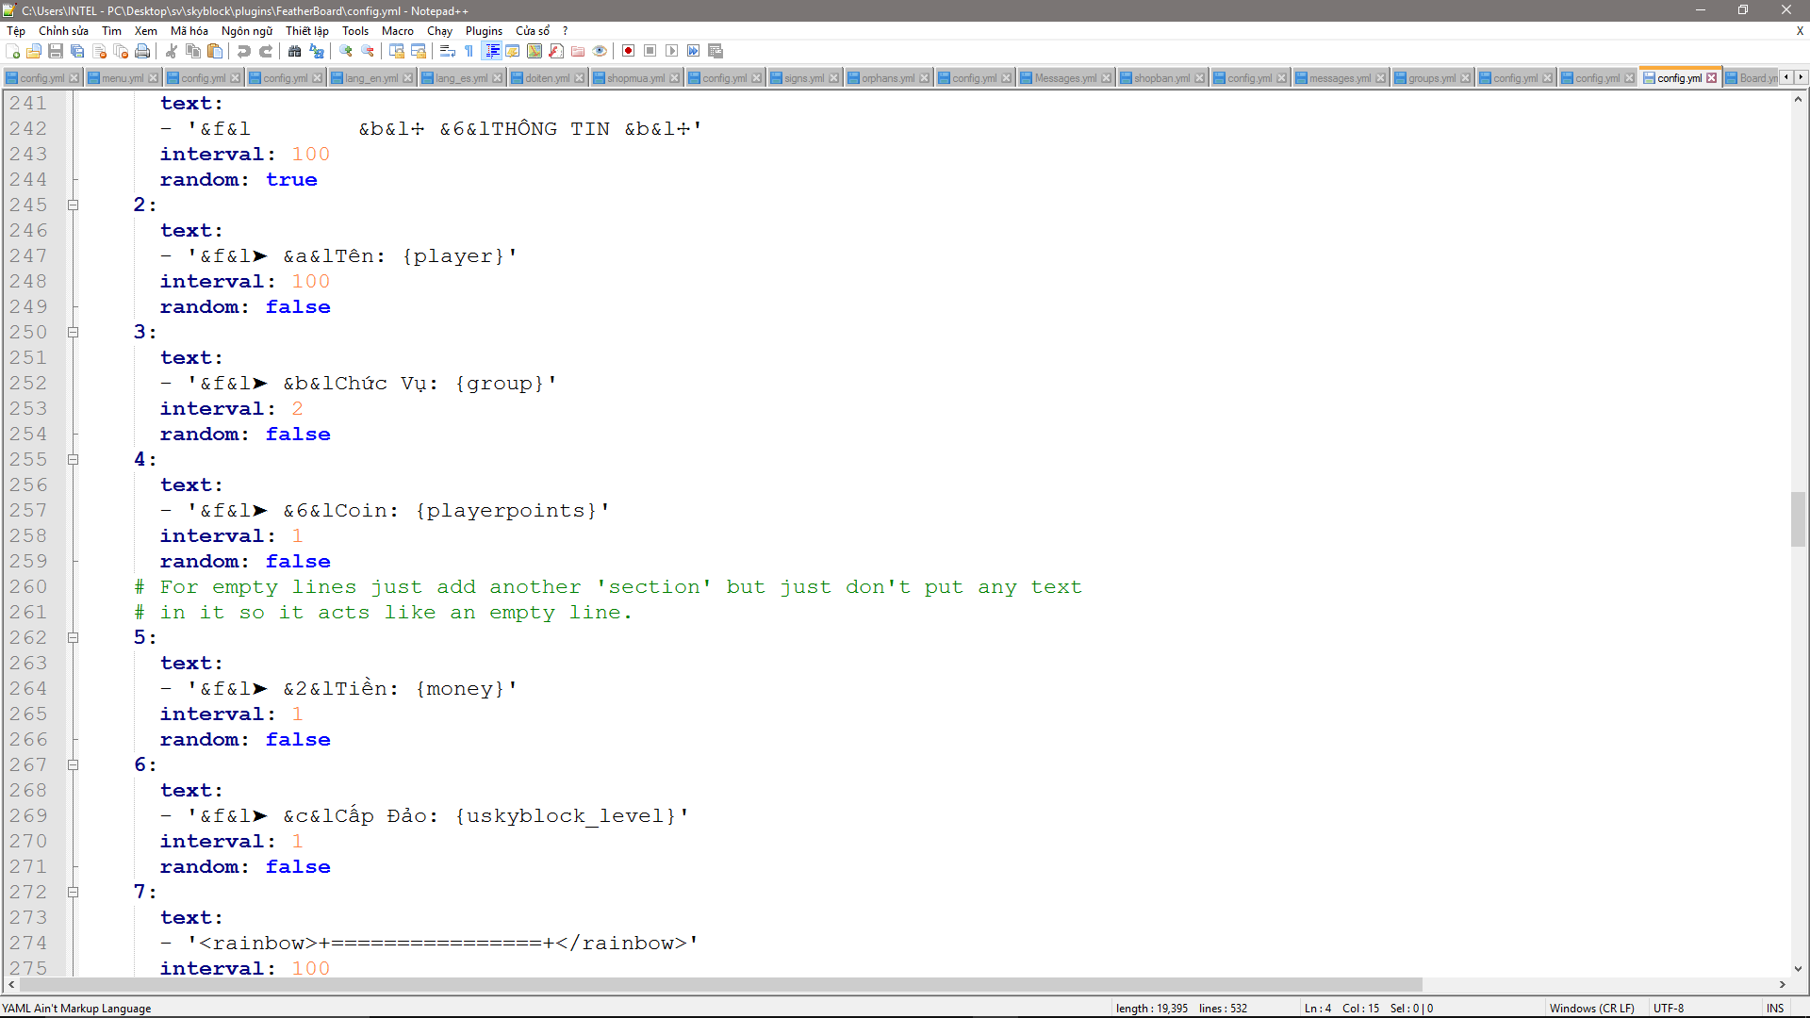Image resolution: width=1810 pixels, height=1018 pixels.
Task: Collapse the fold marker at line 262
Action: (73, 637)
